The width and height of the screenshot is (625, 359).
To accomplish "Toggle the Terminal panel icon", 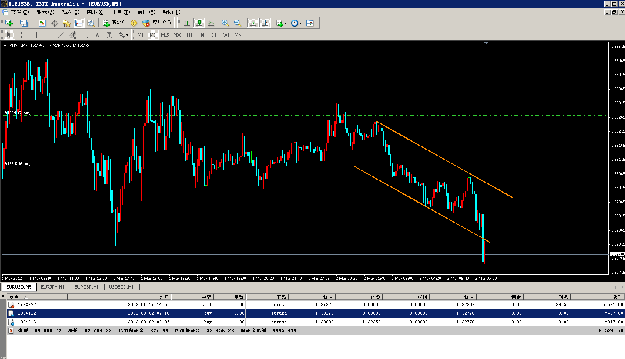I will coord(79,23).
